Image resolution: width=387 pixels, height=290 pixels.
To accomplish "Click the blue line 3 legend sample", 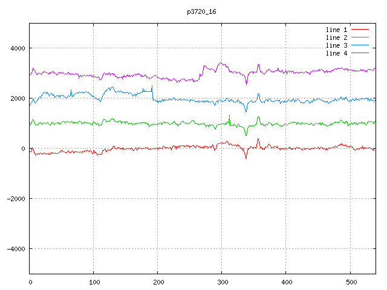I will click(360, 45).
